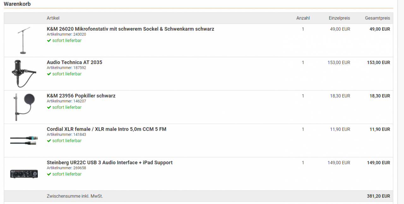Click the 381,20 EUR subtotal amount
404x204 pixels.
click(x=378, y=196)
